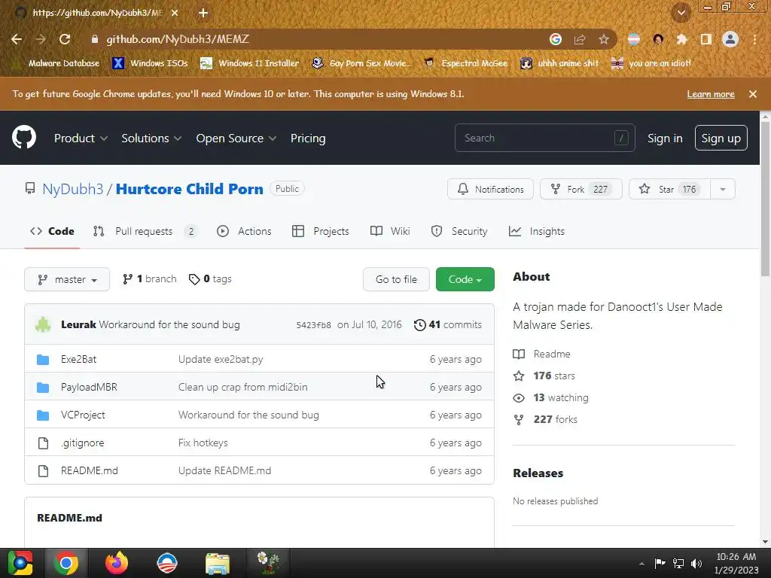Click the network tray icon
771x578 pixels.
click(678, 563)
